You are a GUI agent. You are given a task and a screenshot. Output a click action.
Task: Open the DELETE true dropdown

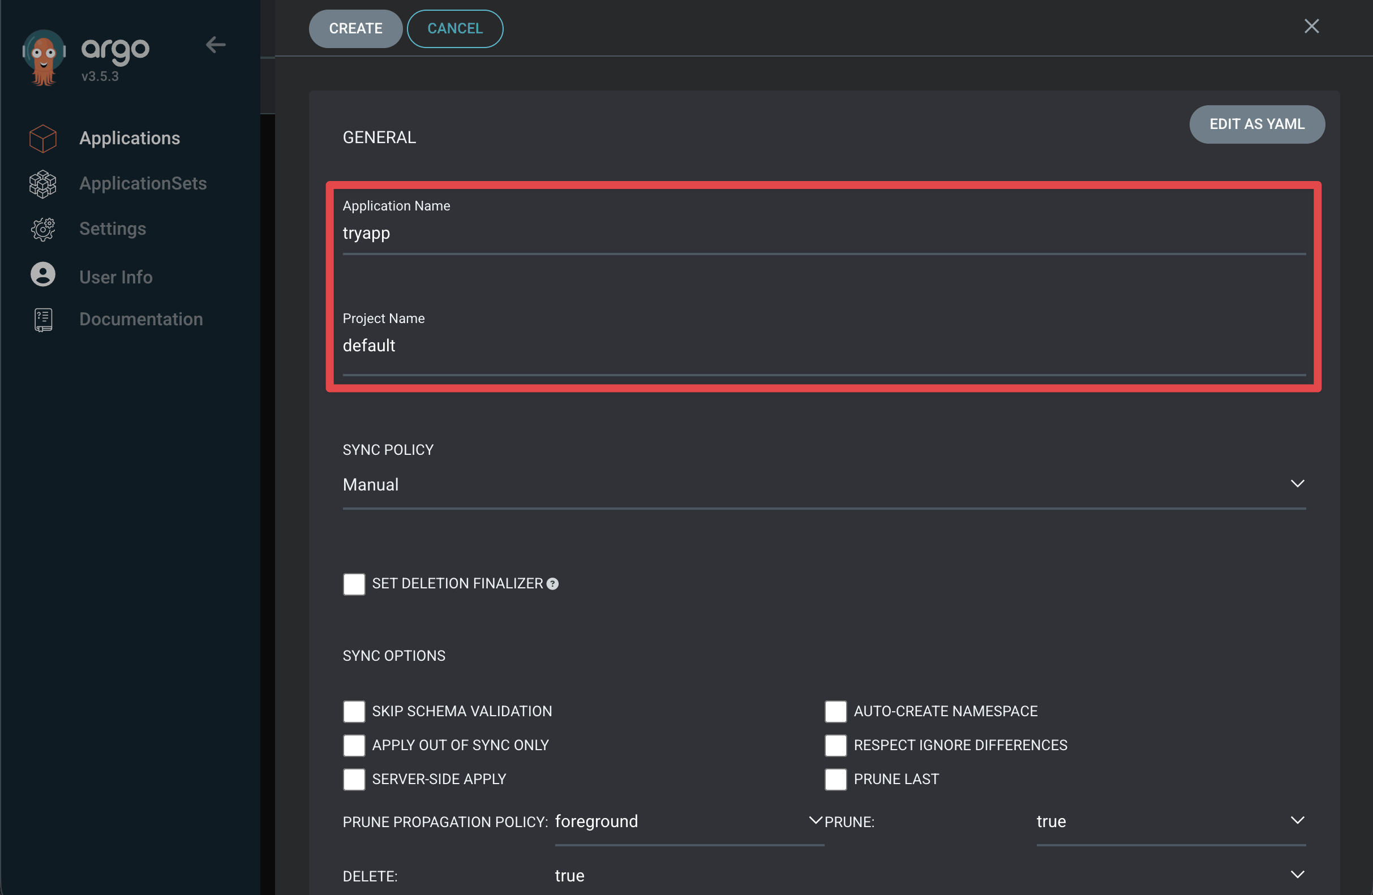tap(930, 875)
